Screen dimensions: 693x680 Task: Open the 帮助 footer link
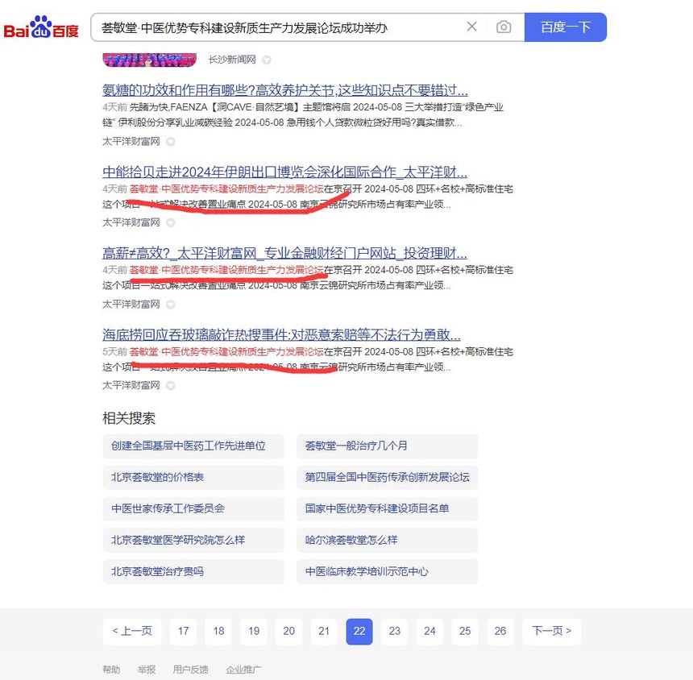[111, 670]
